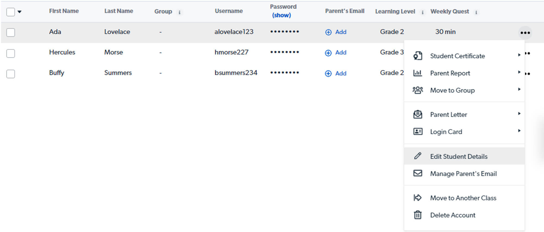
Task: Click the Delete Account trash icon
Action: coord(418,215)
